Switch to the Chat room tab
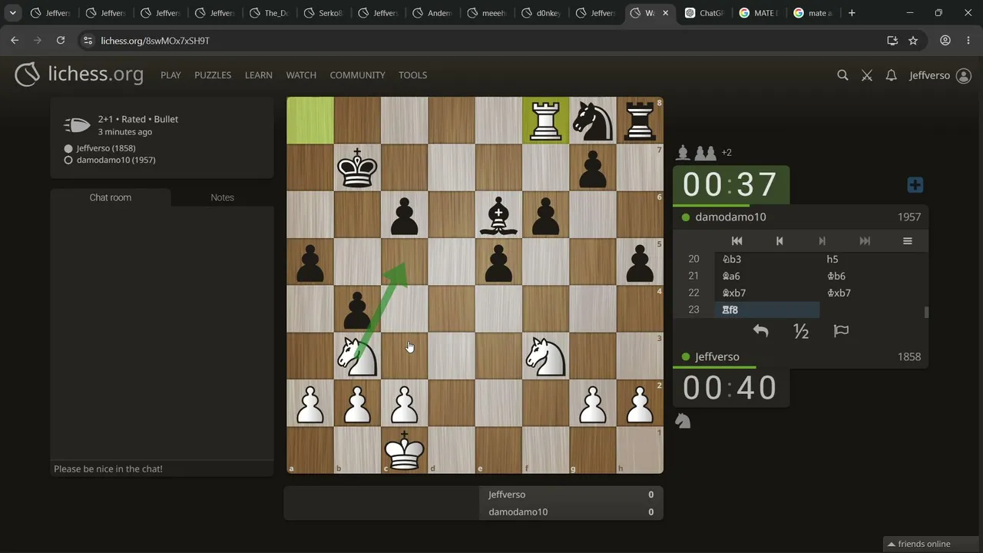 pos(111,197)
